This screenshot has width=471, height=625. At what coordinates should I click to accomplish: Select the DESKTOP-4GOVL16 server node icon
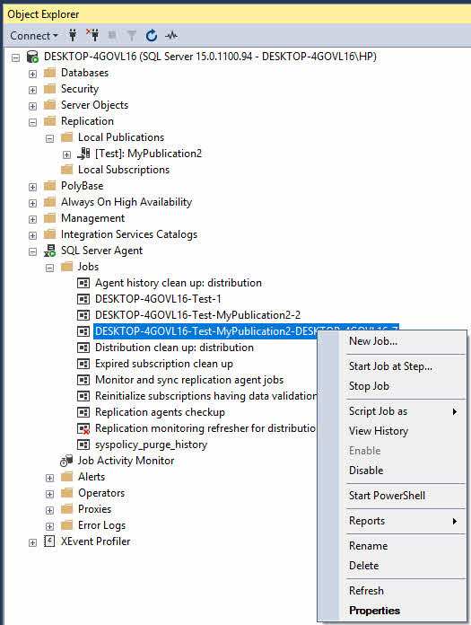tap(32, 57)
